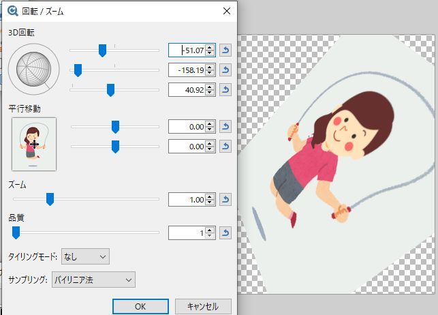438x315 pixels.
Task: Reset the horizontal 平行移動 offset value
Action: coord(225,127)
